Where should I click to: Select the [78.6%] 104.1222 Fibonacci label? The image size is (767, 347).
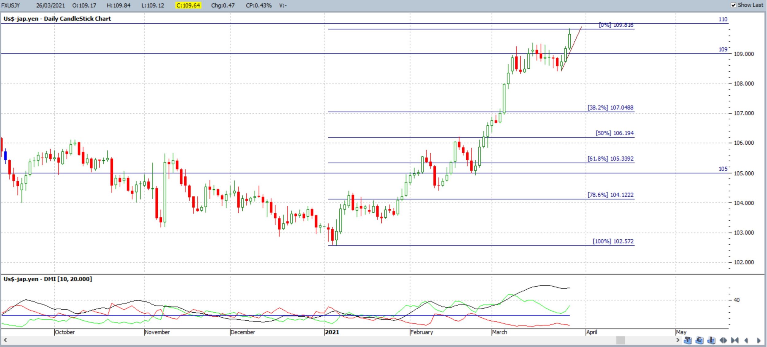point(611,195)
